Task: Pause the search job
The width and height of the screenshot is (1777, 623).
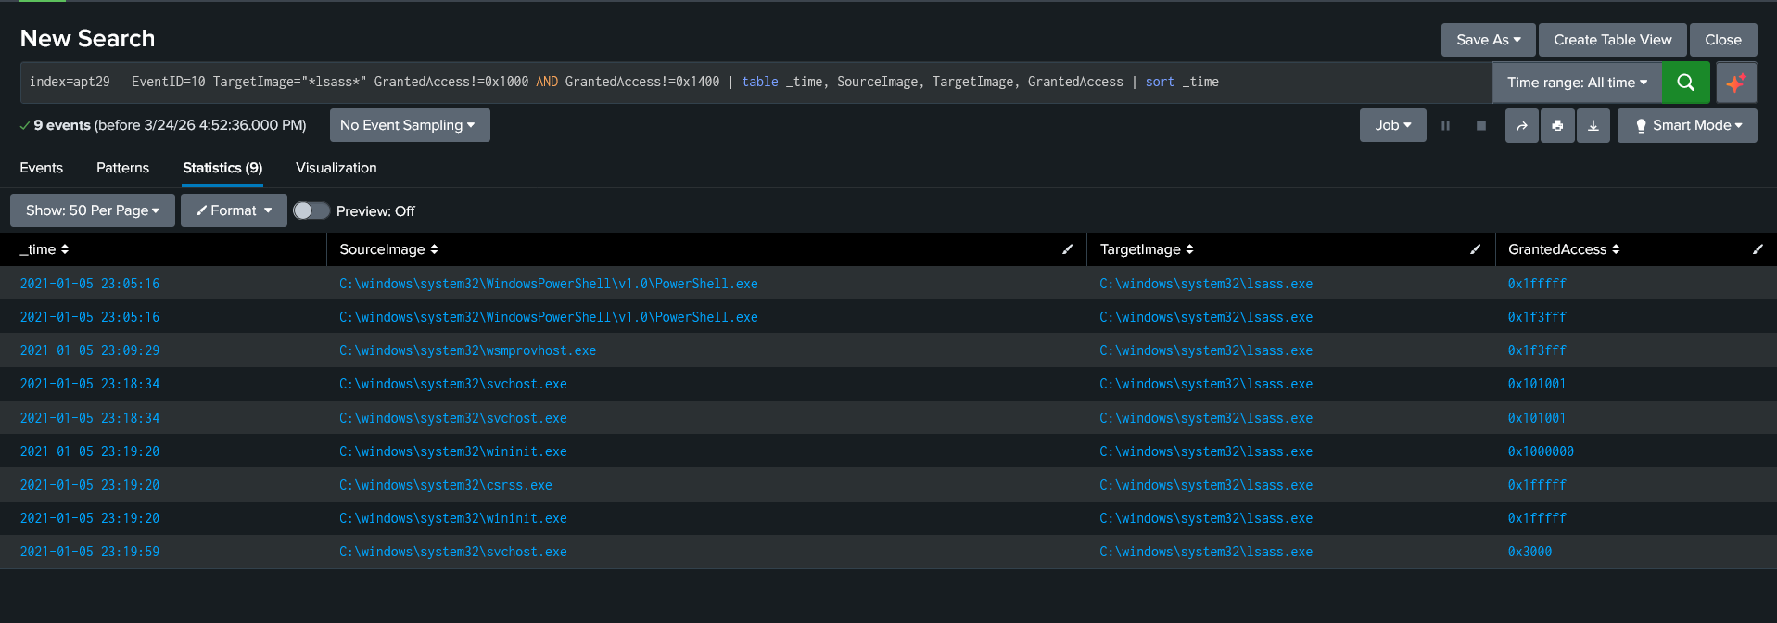Action: pyautogui.click(x=1445, y=125)
